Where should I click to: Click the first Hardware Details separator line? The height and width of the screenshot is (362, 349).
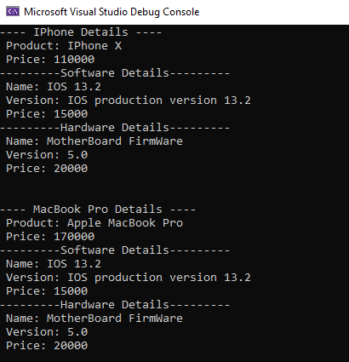[115, 128]
